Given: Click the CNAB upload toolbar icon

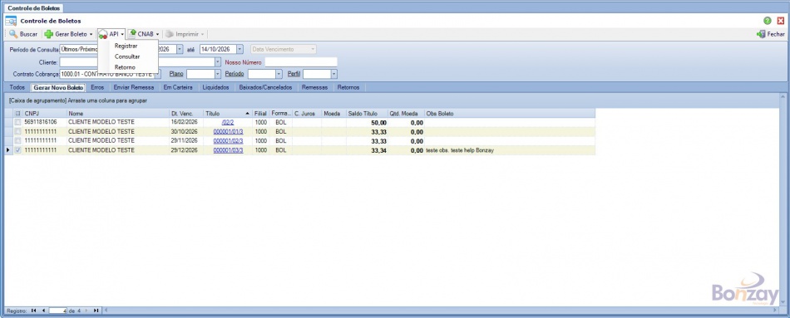Looking at the screenshot, I should point(131,34).
